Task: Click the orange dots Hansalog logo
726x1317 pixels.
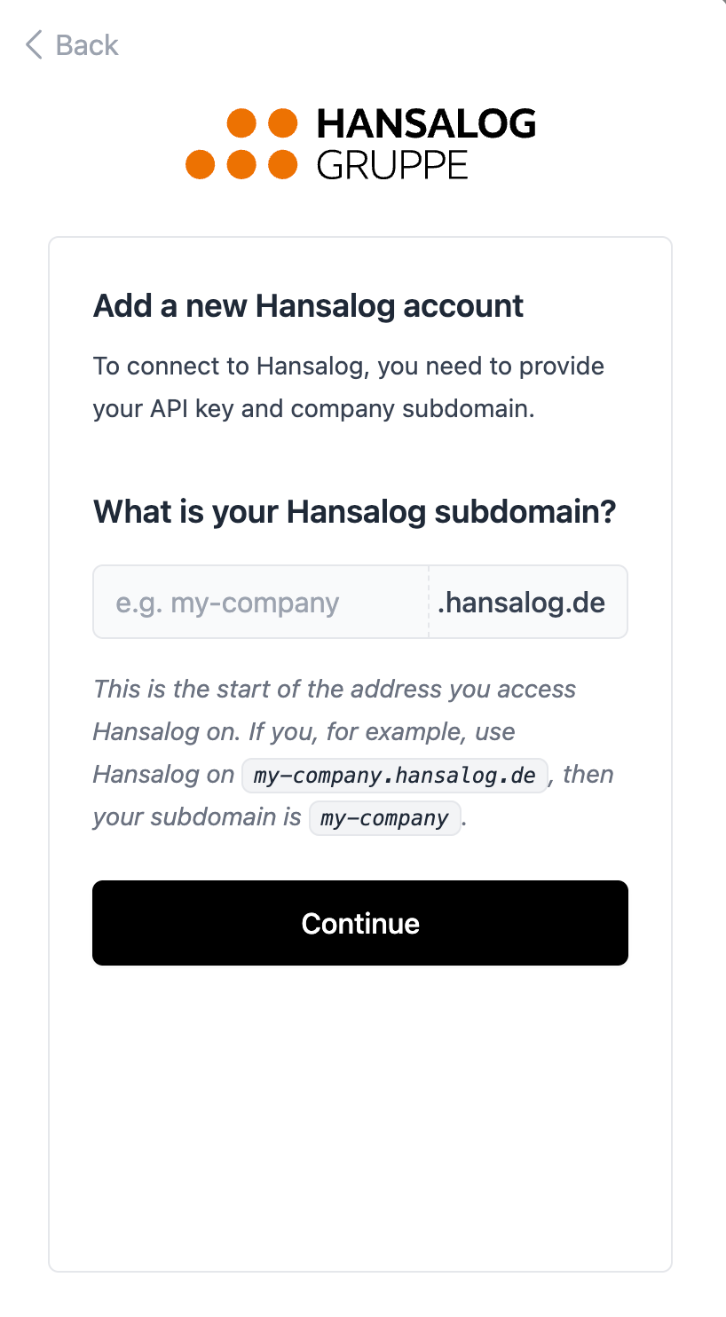Action: tap(241, 144)
